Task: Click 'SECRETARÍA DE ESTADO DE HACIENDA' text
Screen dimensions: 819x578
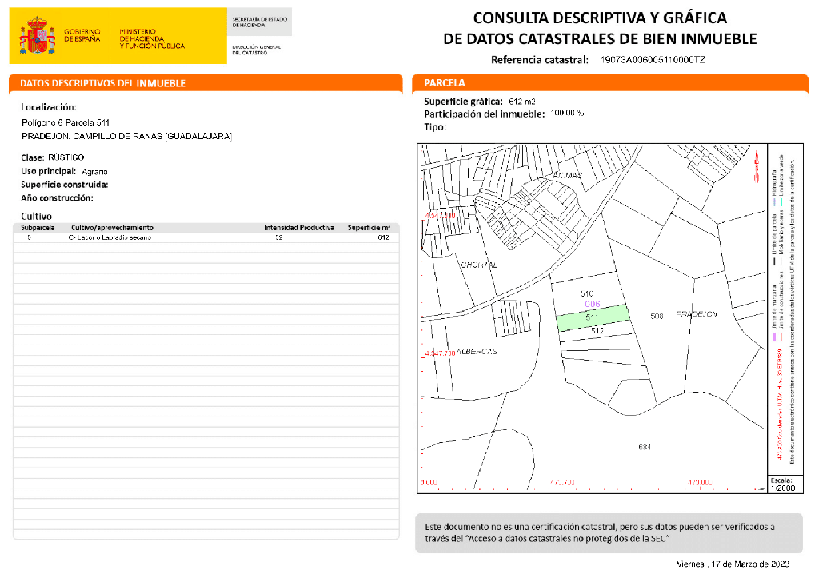Action: [x=260, y=22]
